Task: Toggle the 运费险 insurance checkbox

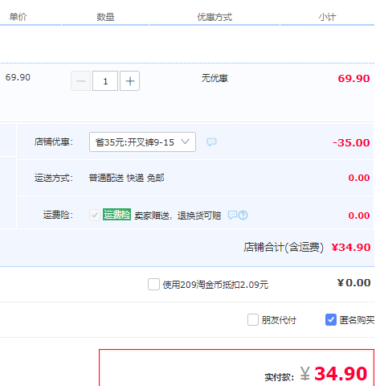Action: [95, 215]
